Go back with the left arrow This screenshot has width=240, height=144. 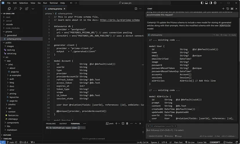71,3
